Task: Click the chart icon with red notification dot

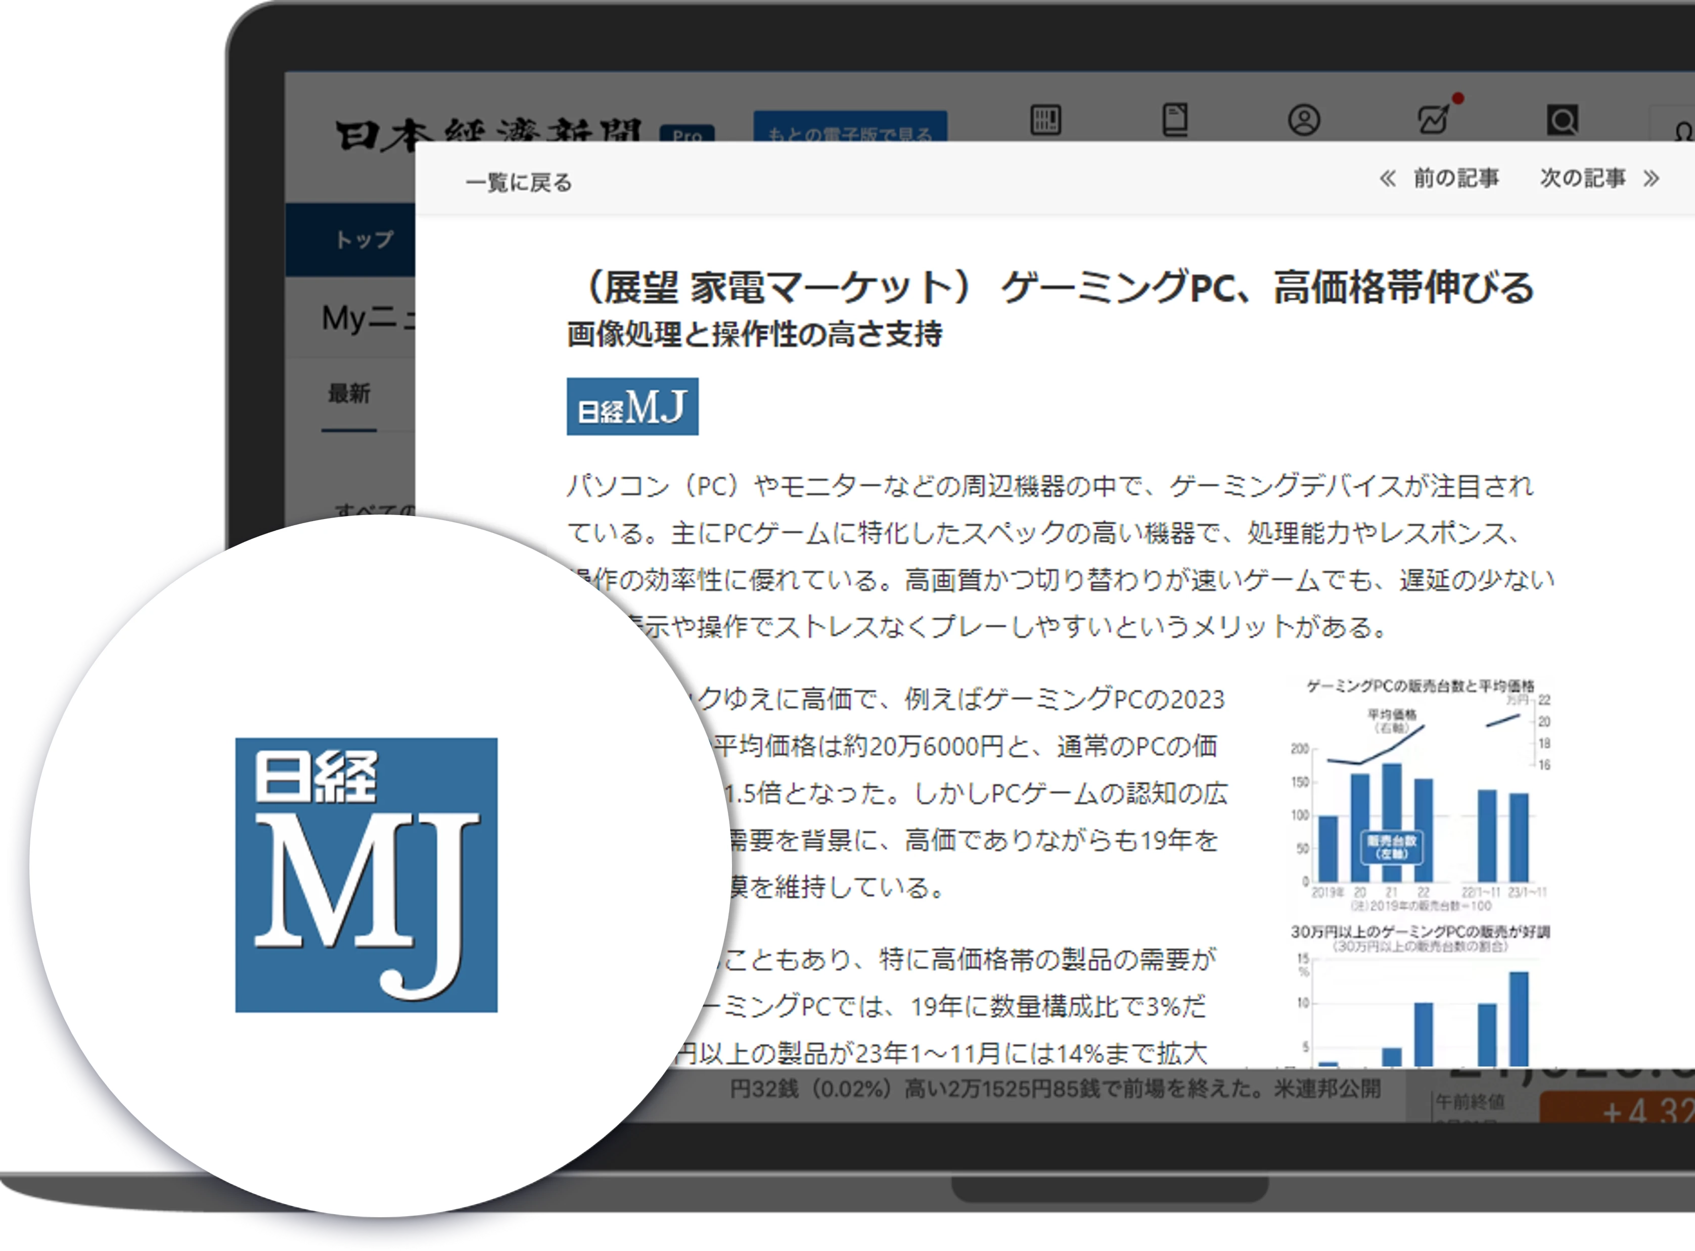Action: coord(1434,119)
